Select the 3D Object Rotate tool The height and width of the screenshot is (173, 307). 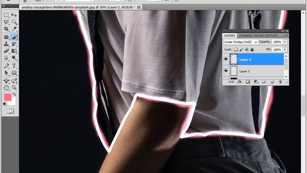[x=6, y=81]
